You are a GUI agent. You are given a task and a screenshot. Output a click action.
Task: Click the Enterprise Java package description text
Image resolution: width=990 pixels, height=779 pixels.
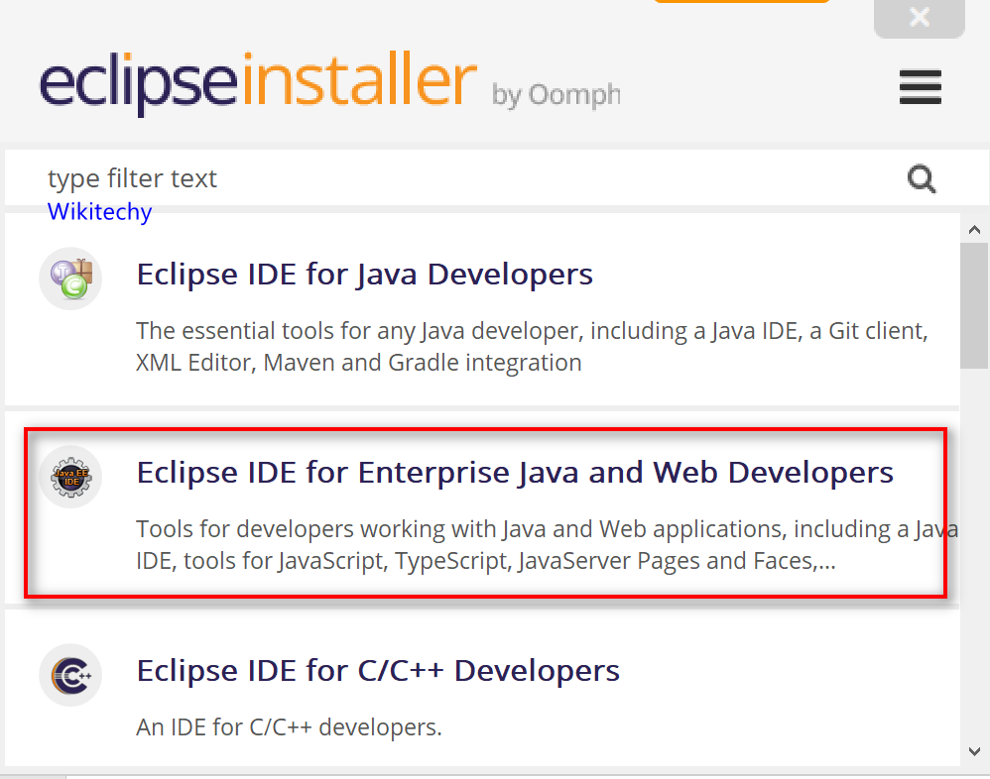pyautogui.click(x=536, y=544)
